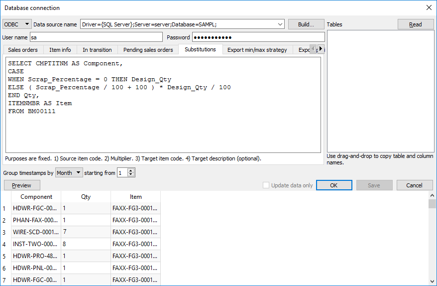Open the ODBC connection type dropdown
The image size is (437, 286).
coord(17,24)
